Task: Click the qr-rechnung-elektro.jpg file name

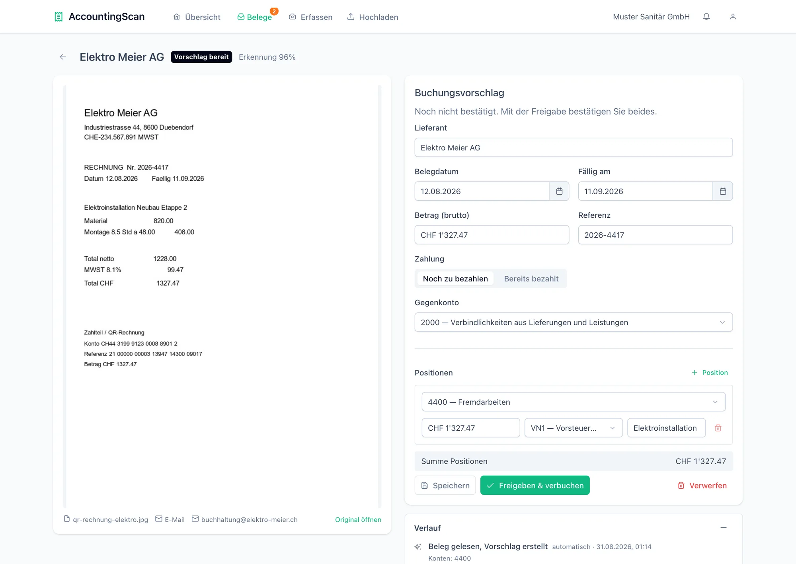Action: [110, 519]
